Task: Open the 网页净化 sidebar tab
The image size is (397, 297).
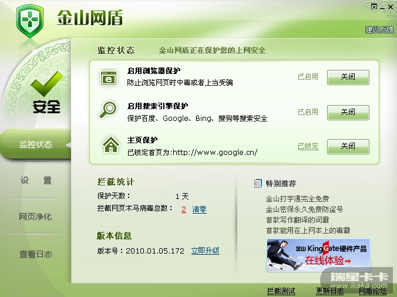Action: coord(36,217)
